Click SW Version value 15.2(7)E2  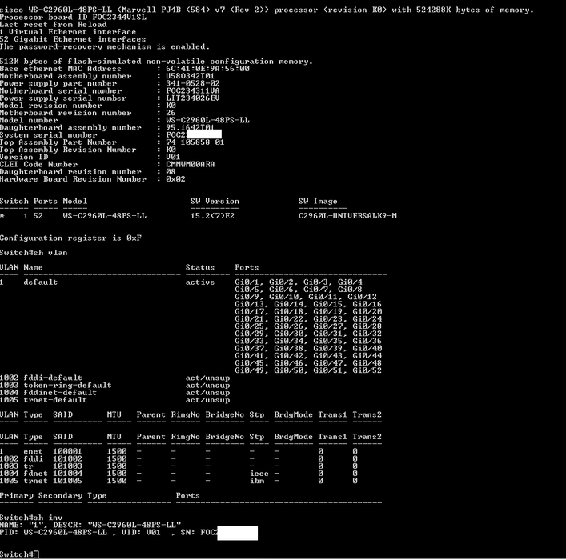click(x=212, y=216)
